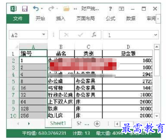Open the folder icon in quick access toolbar

tap(66, 9)
